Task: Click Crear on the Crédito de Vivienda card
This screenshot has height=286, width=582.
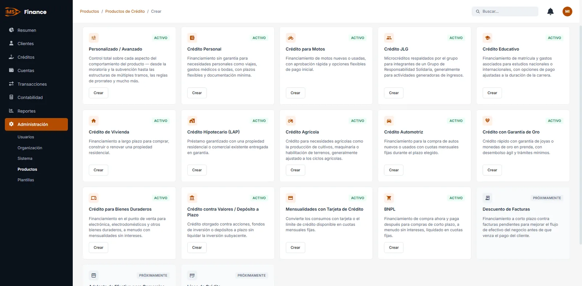Action: tap(98, 170)
